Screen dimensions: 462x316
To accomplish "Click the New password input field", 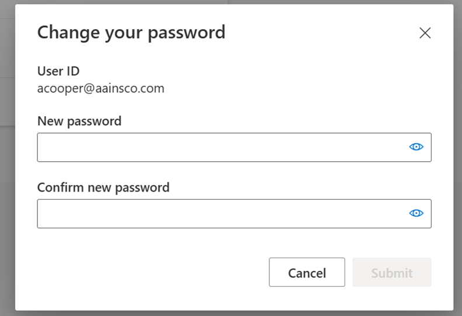I will tap(222, 147).
